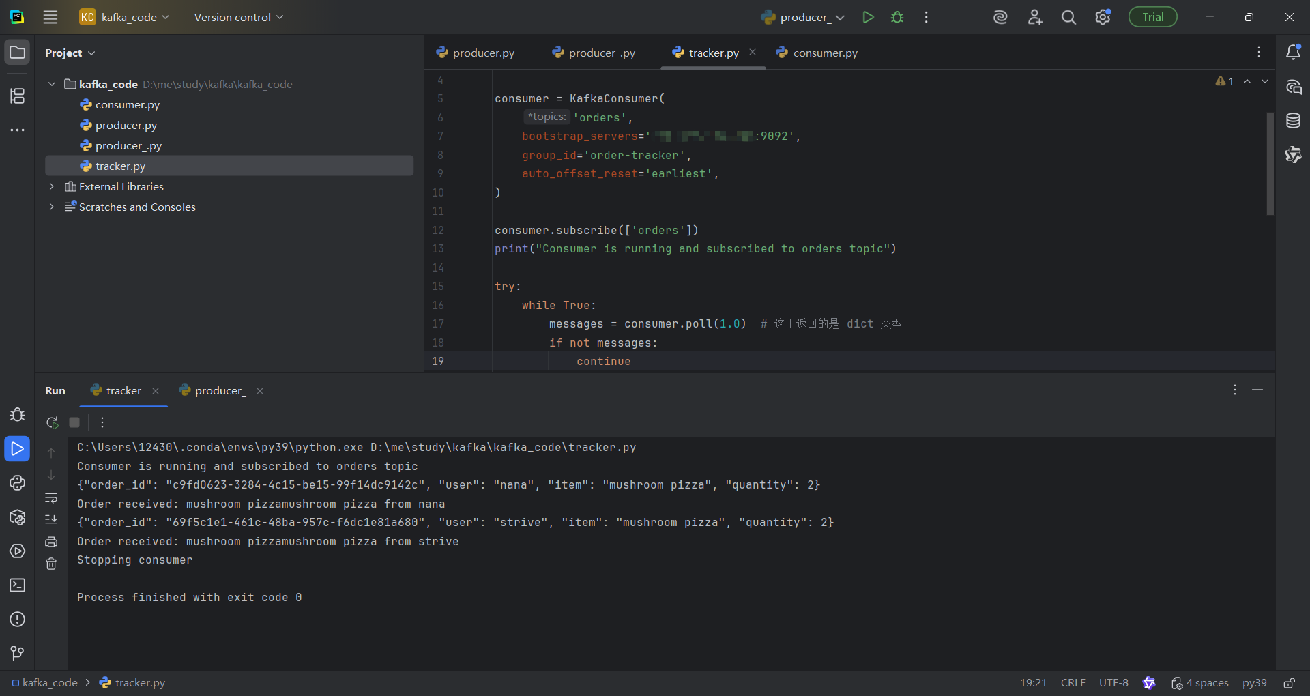Open IDE settings gear

pos(1103,17)
